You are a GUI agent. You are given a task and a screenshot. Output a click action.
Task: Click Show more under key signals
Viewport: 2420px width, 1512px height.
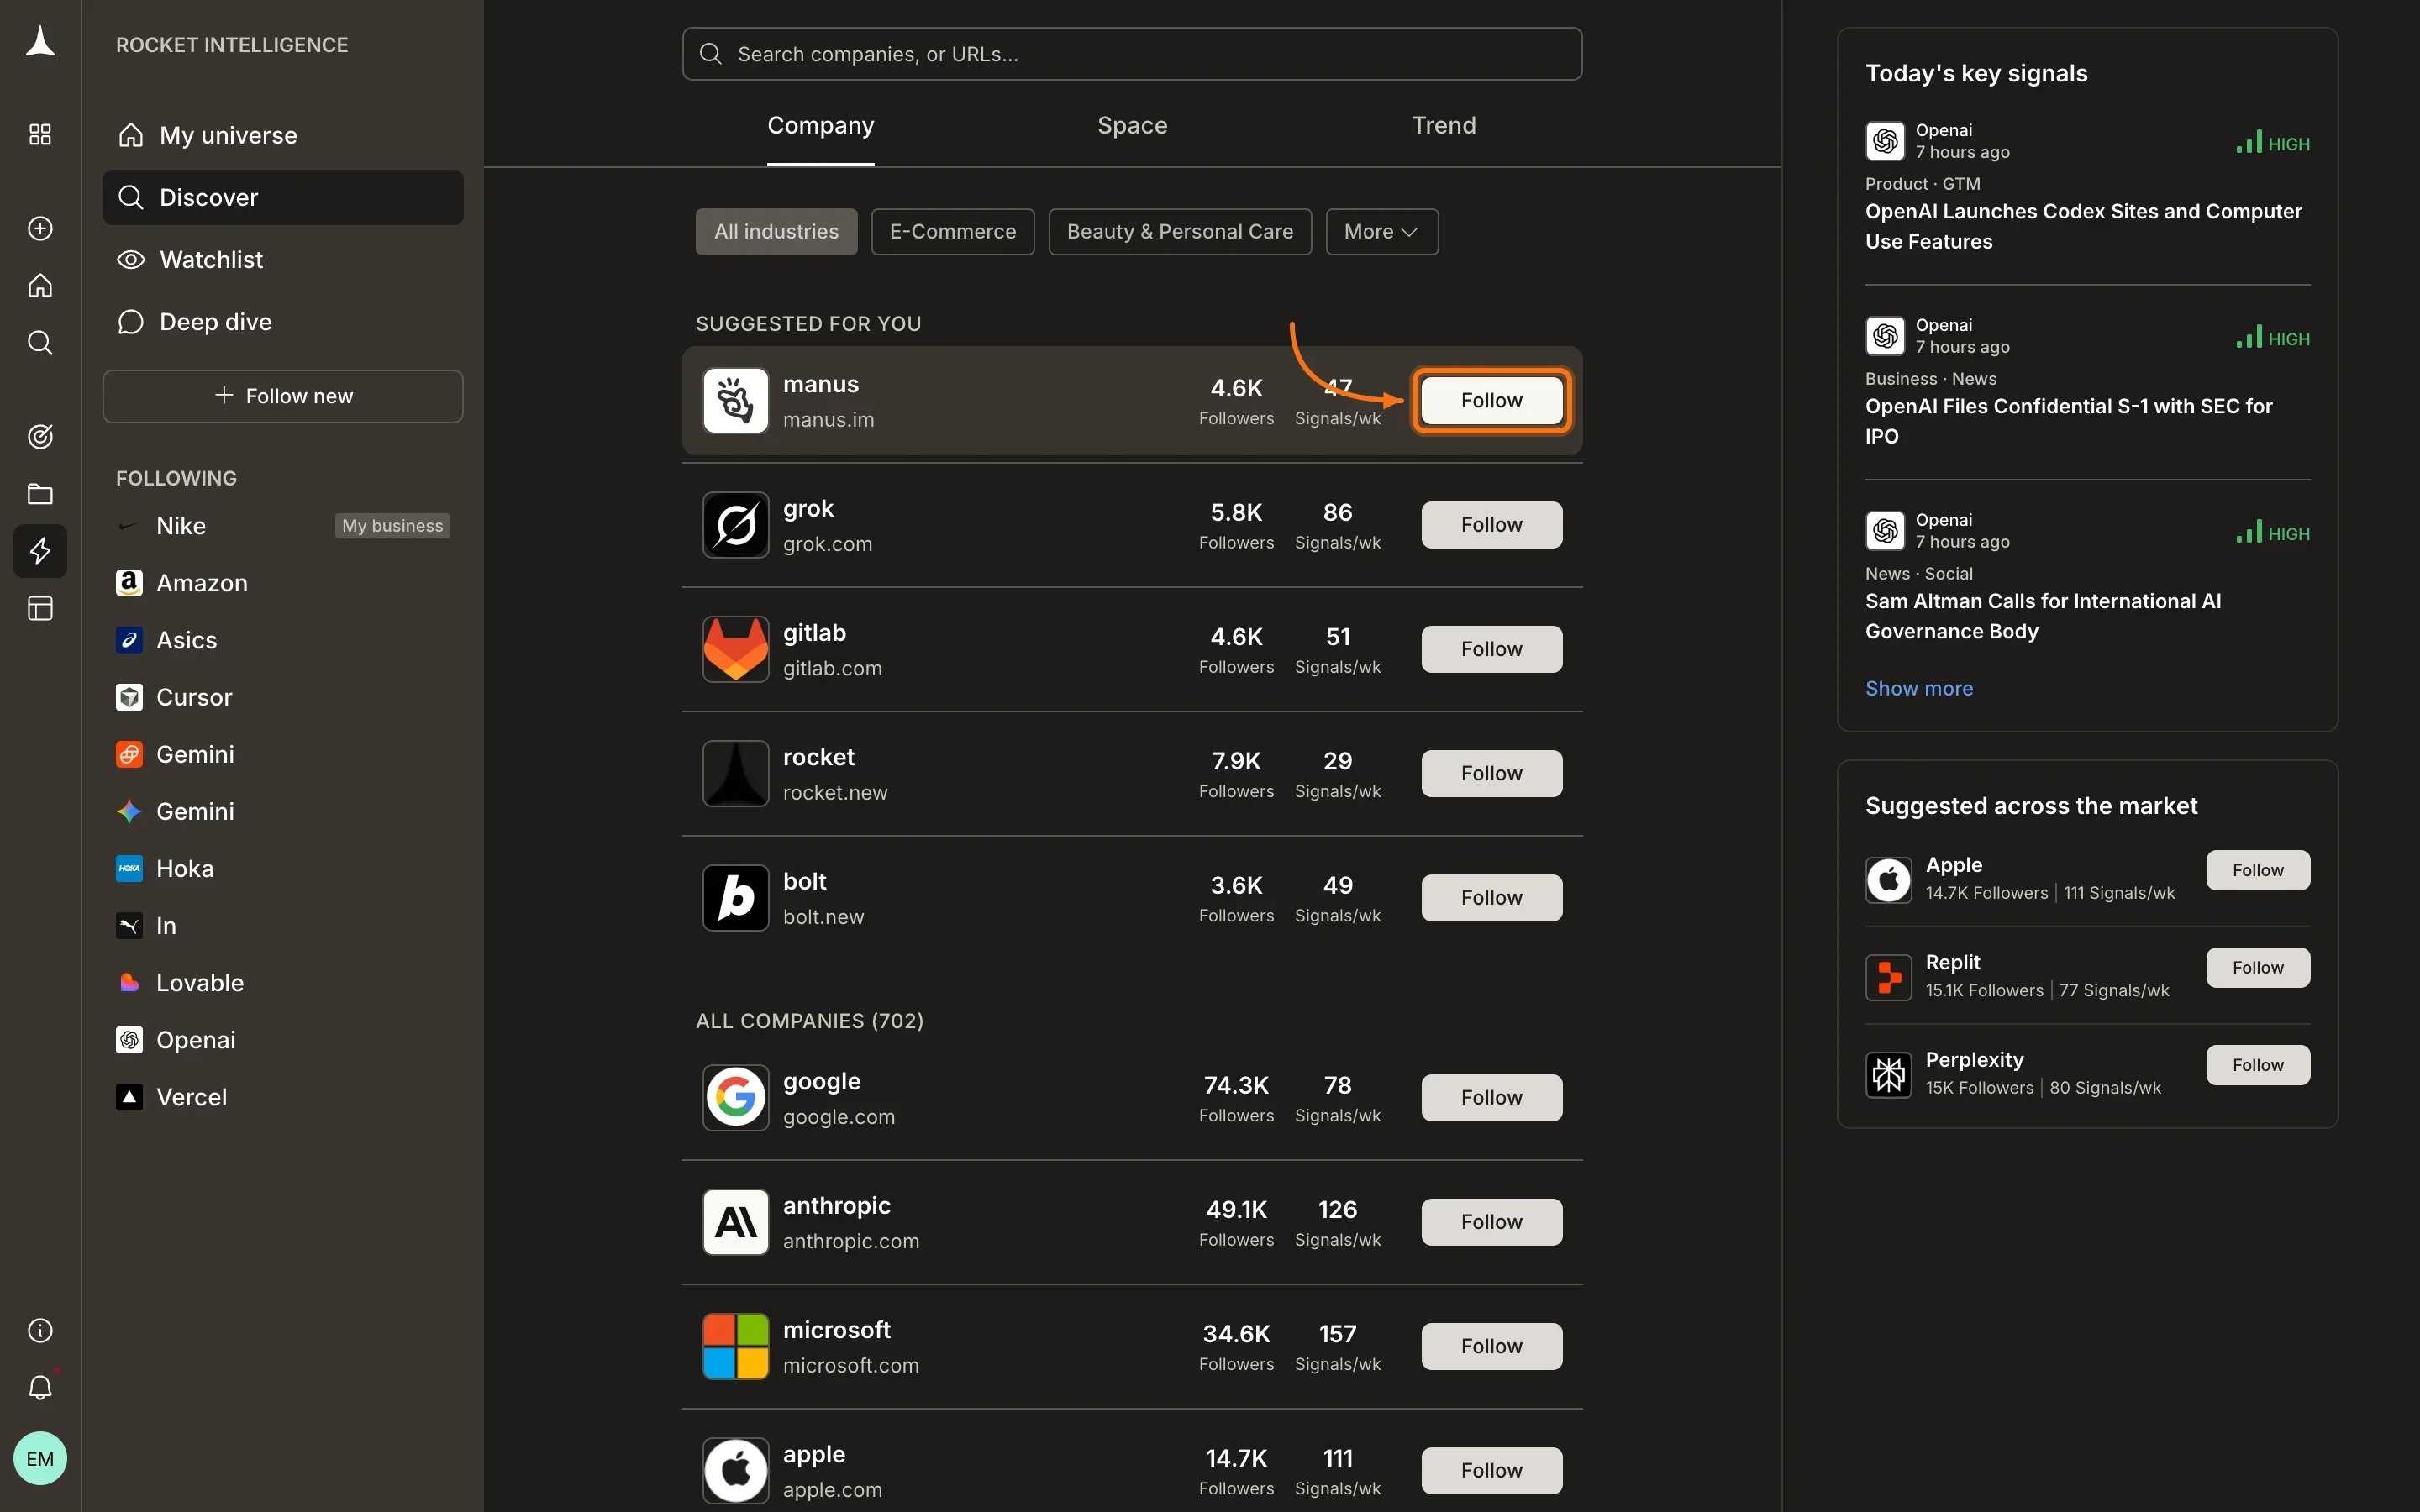click(1918, 688)
